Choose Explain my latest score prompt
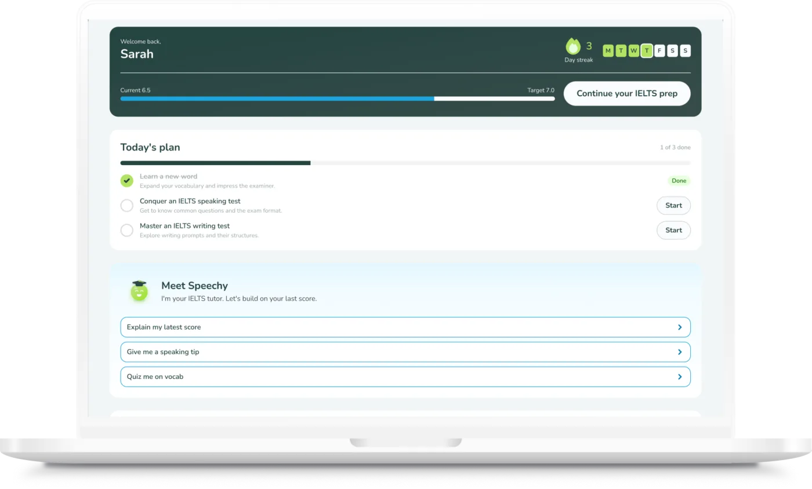Screen dimensions: 812x489 (405, 327)
